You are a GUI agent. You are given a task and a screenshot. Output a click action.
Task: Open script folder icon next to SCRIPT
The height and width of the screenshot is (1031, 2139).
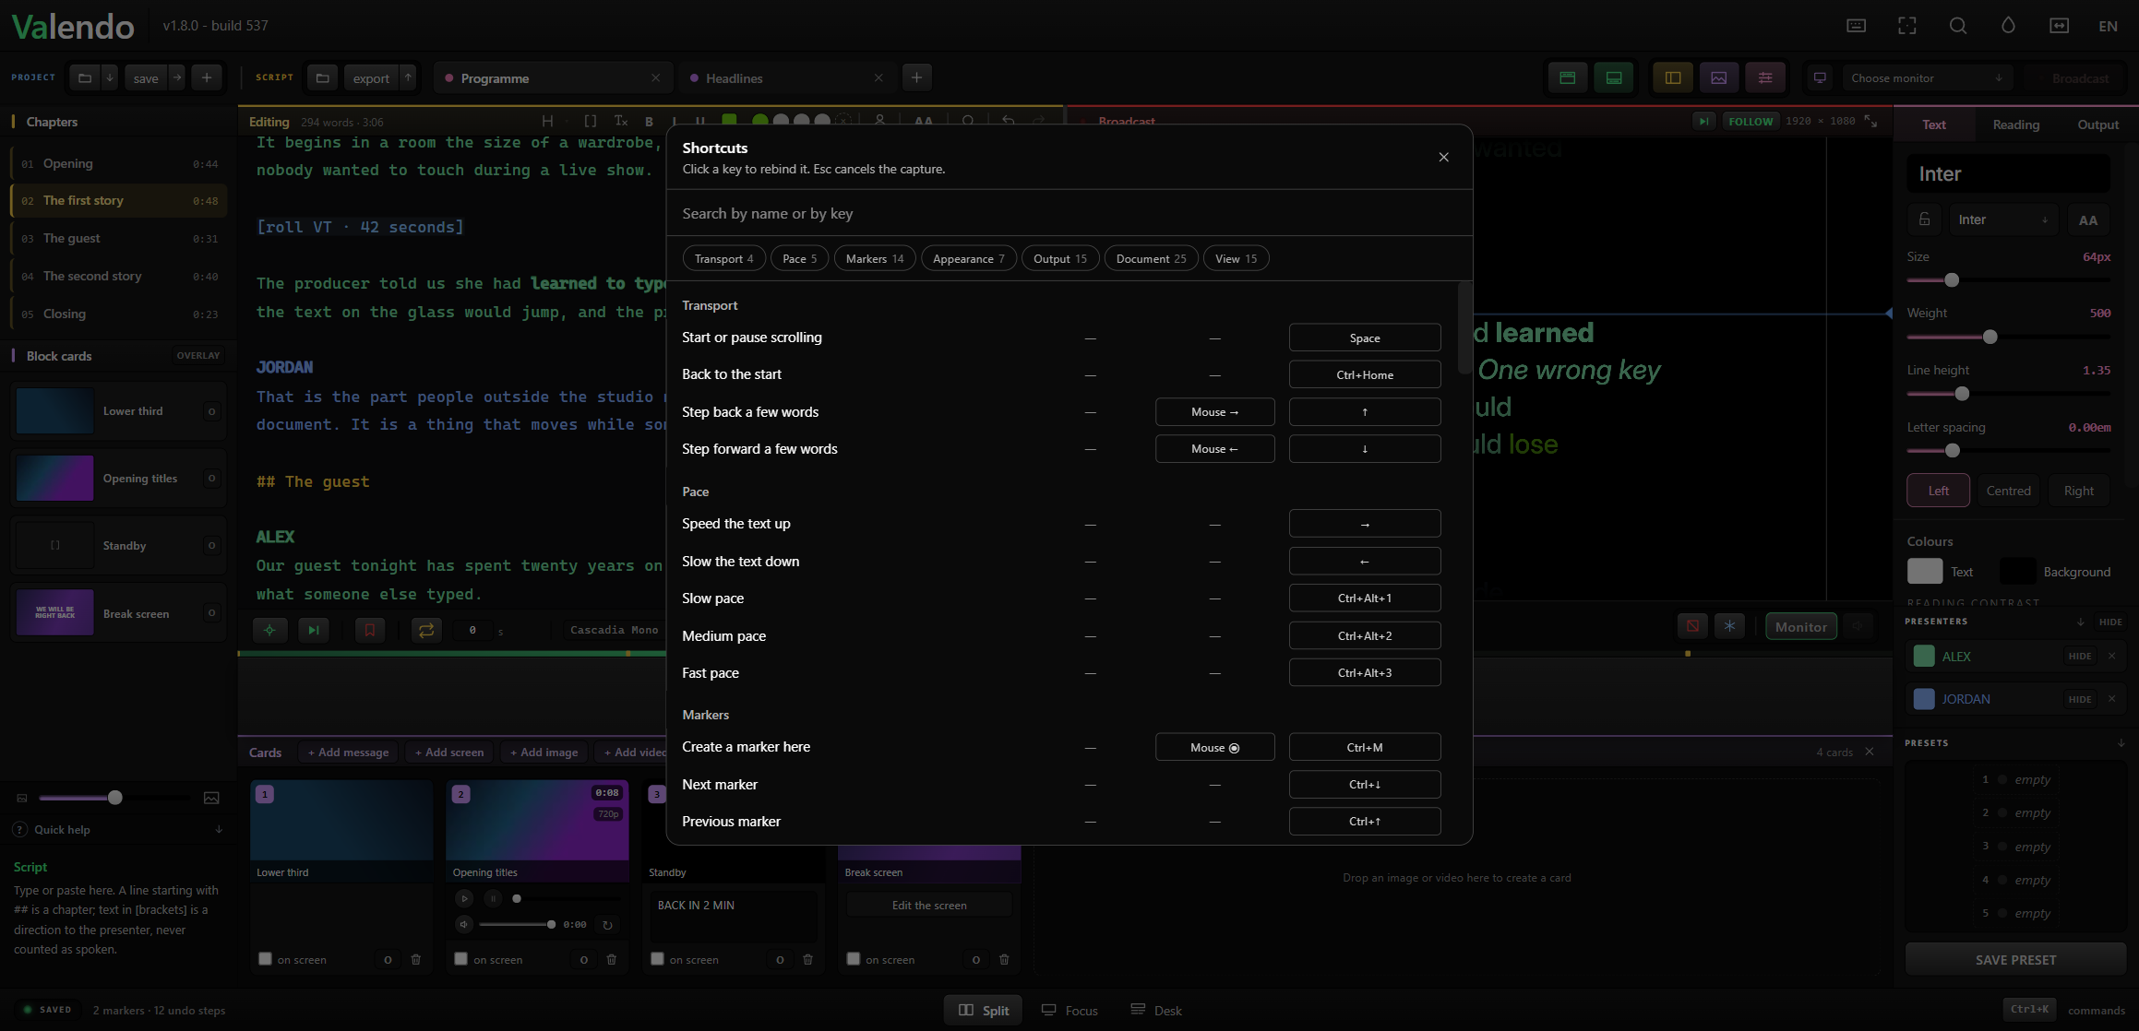point(322,77)
